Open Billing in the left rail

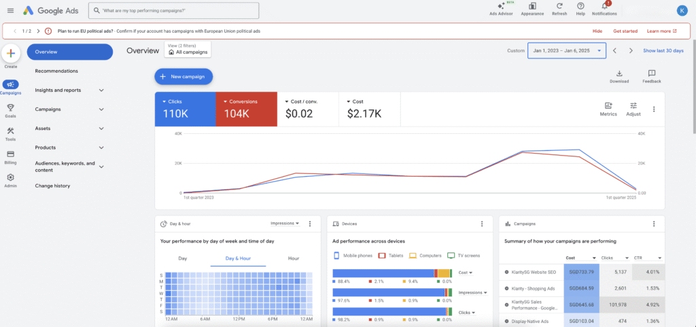(11, 154)
